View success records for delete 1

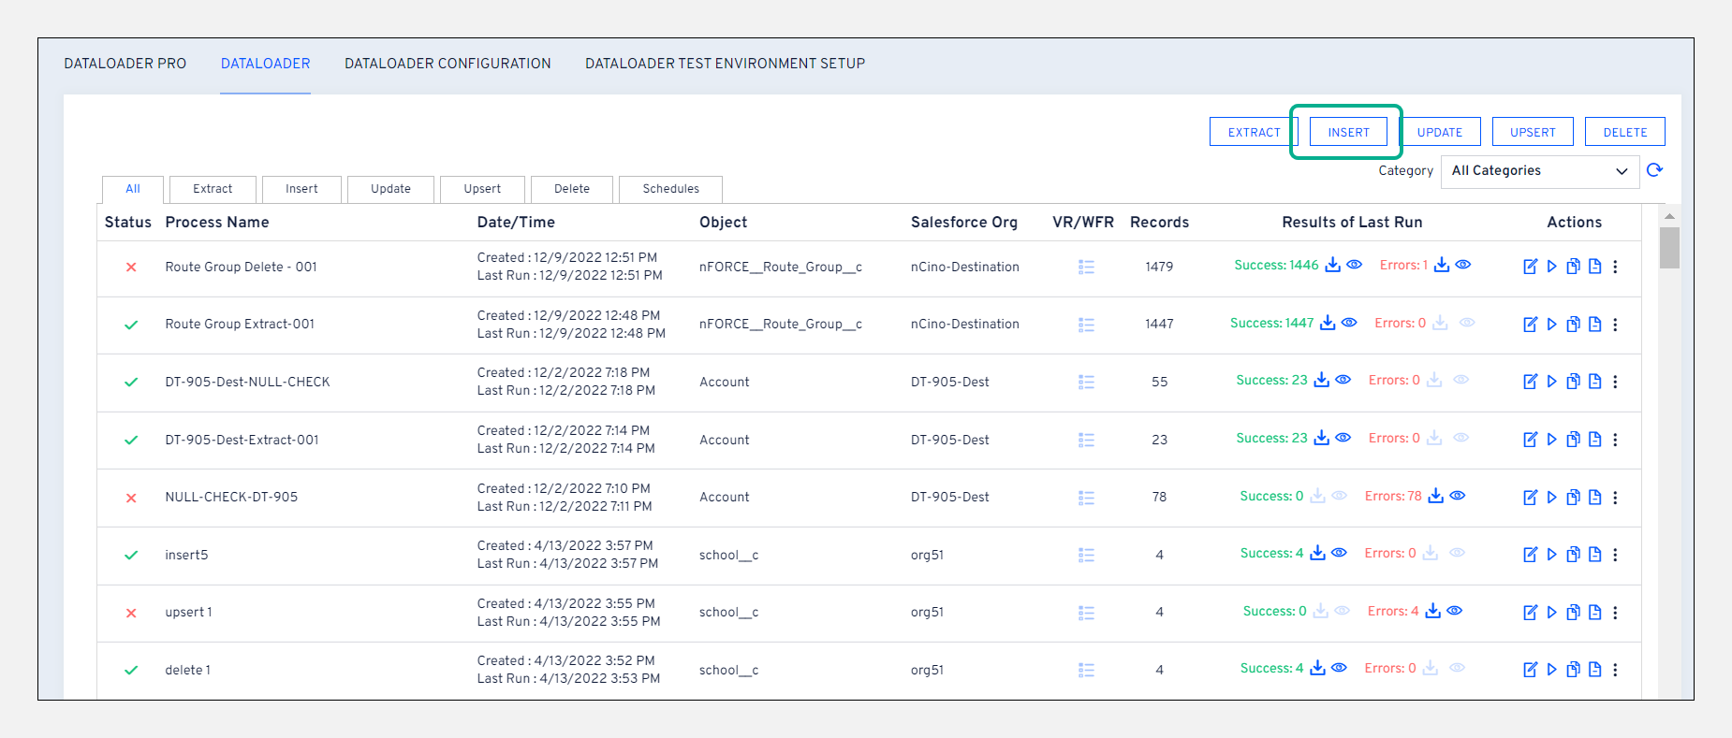[1340, 668]
